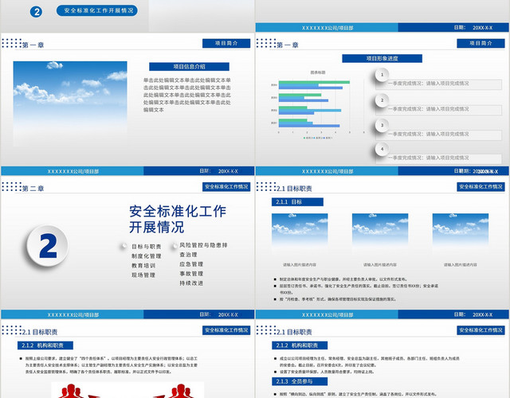This screenshot has height=398, width=510.
Task: Click the 第二章 chapter heading
Action: pos(33,189)
